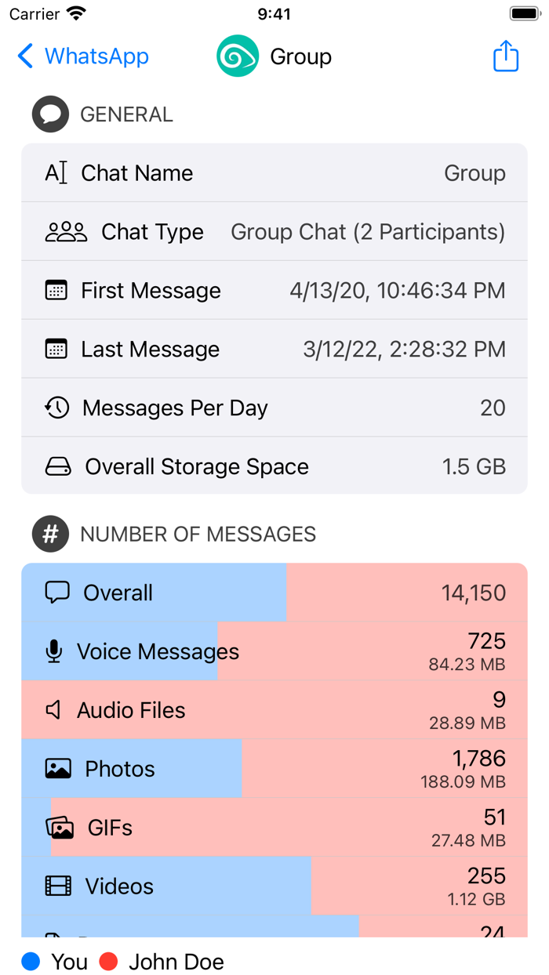Select the Last Message date row
The image size is (549, 975).
[x=274, y=350]
